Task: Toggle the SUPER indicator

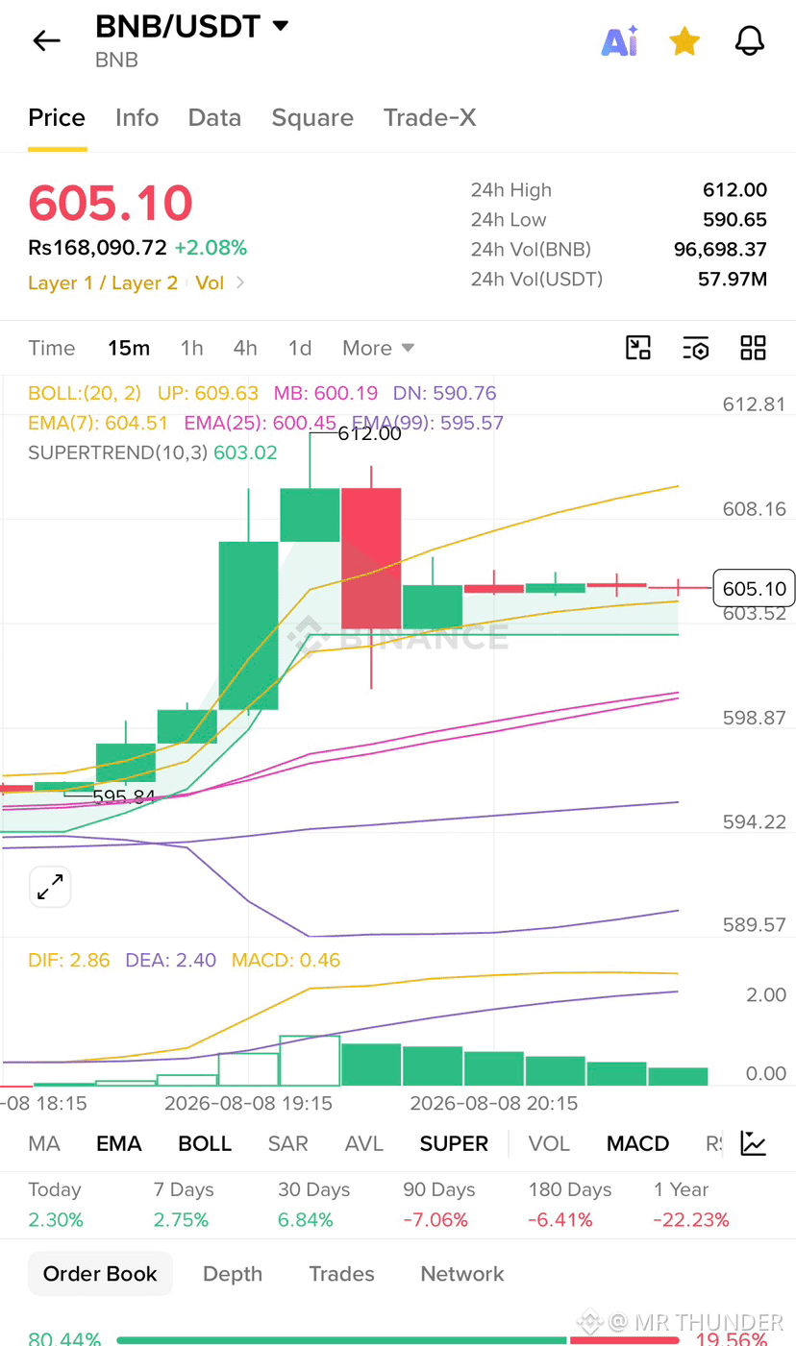Action: (454, 1143)
